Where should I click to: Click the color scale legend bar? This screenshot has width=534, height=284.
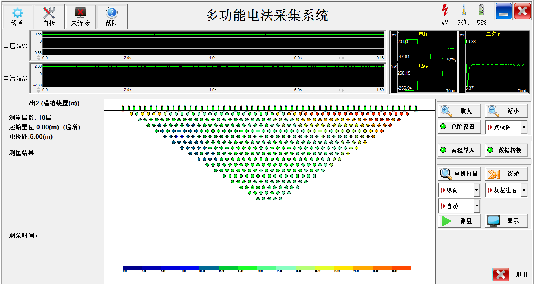[267, 268]
